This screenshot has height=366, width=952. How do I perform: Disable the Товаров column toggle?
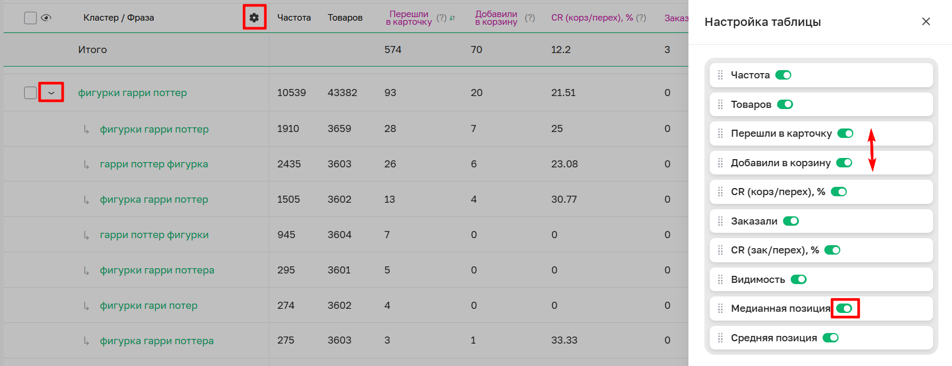click(785, 104)
